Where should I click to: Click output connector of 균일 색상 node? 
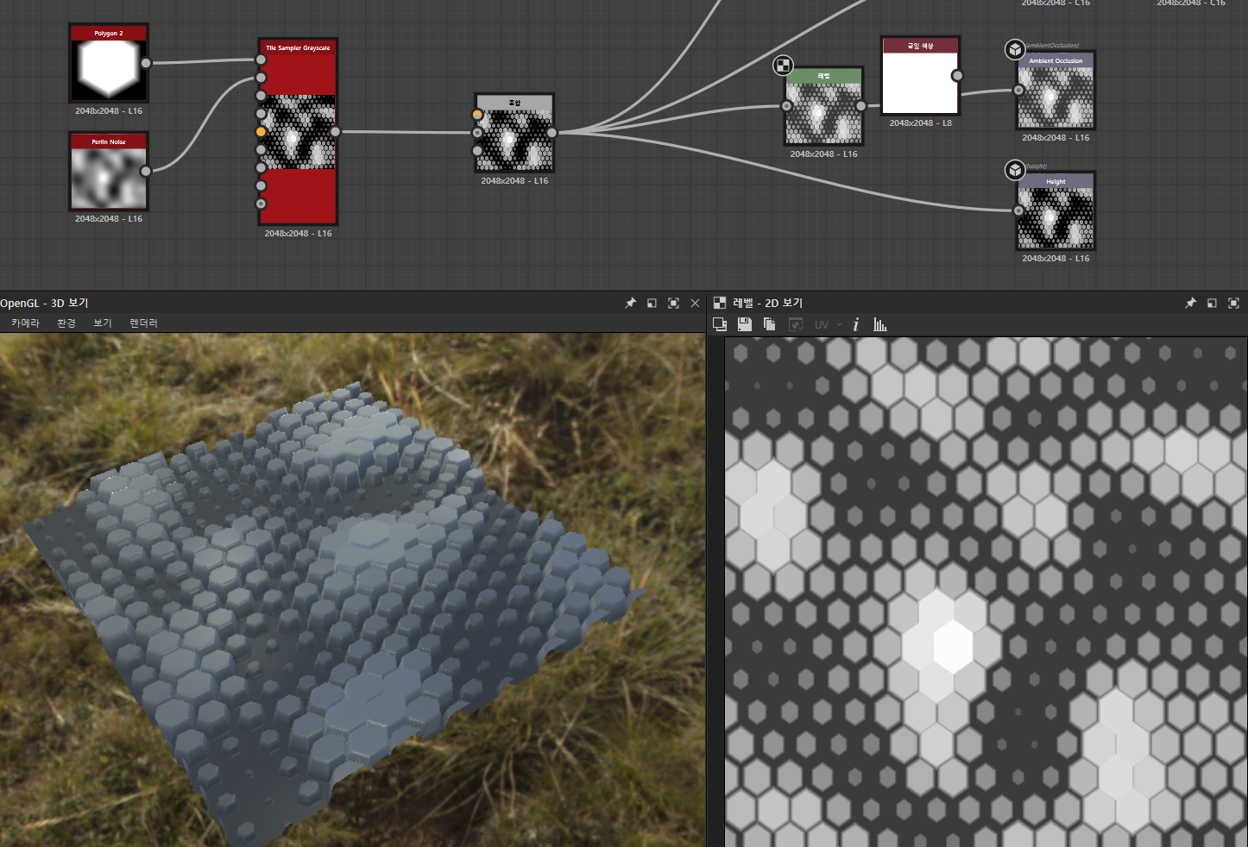pyautogui.click(x=957, y=76)
